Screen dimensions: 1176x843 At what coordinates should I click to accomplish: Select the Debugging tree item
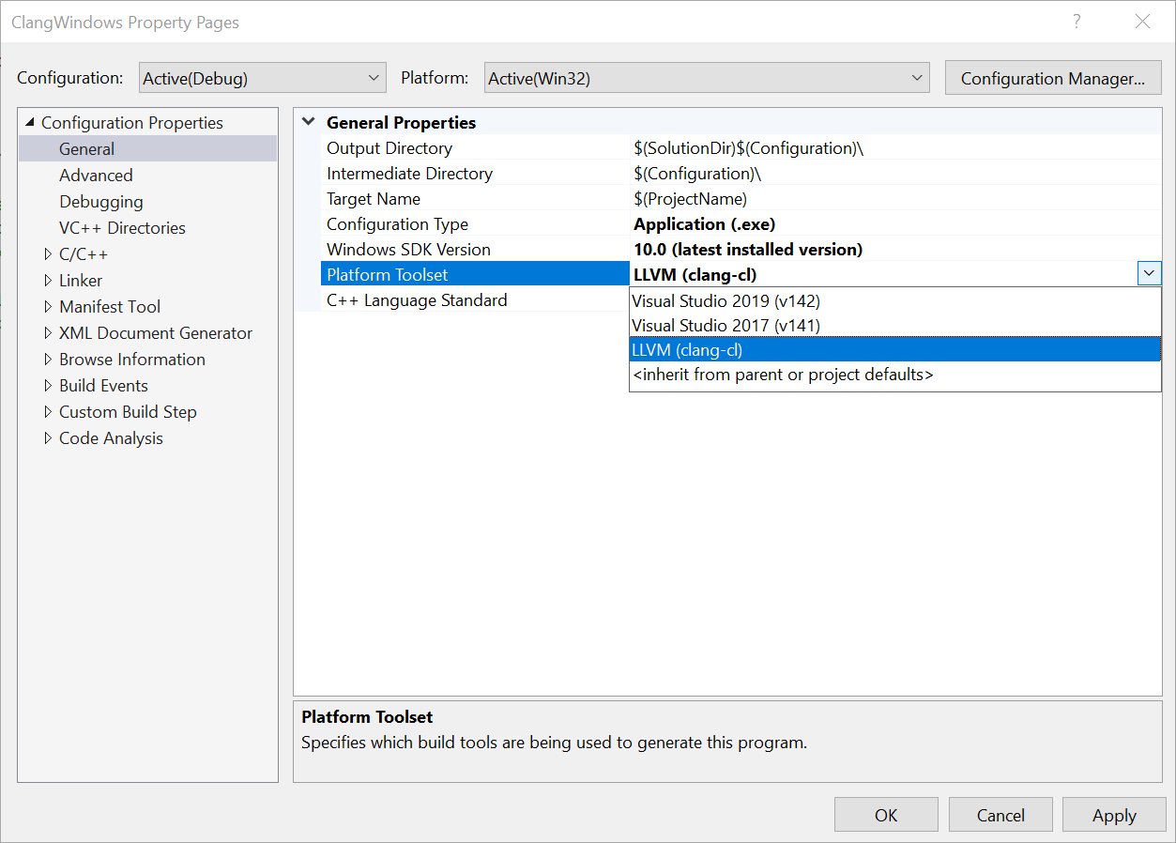click(x=100, y=201)
